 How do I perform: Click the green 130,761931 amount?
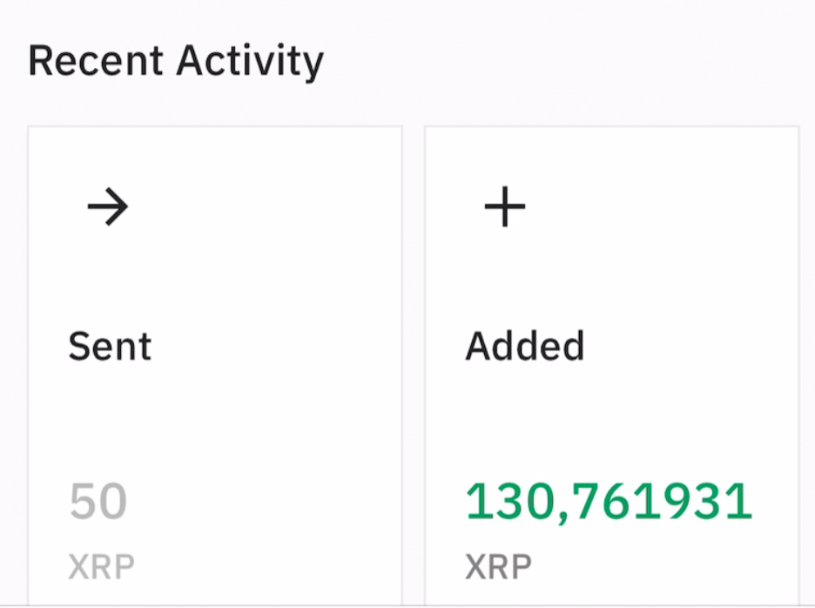pos(609,502)
